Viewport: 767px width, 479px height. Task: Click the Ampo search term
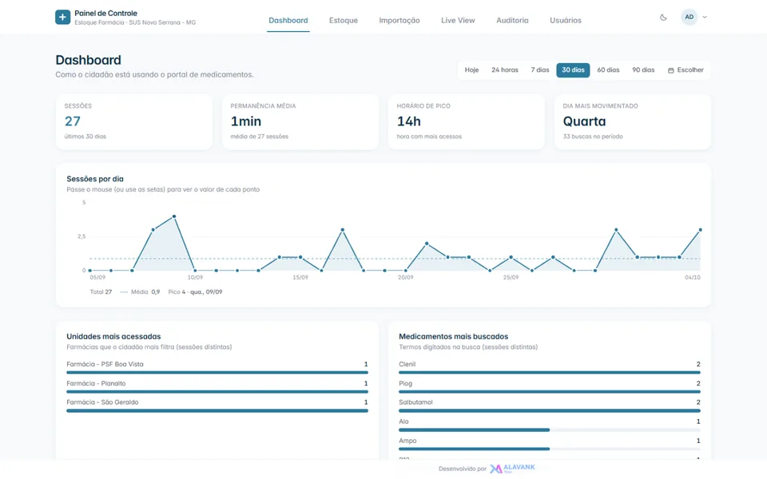407,441
